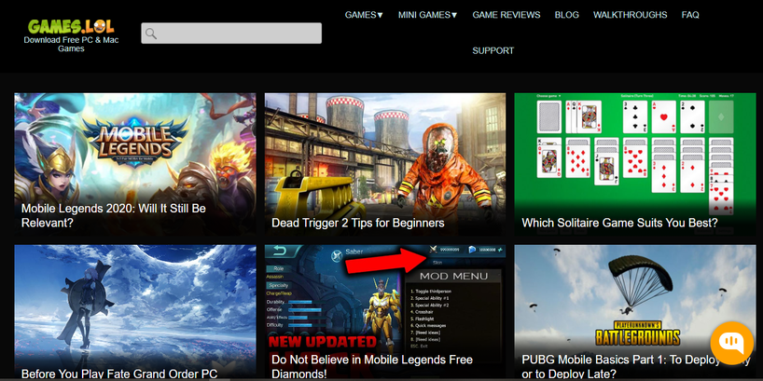Open the FAQ page

[x=690, y=15]
